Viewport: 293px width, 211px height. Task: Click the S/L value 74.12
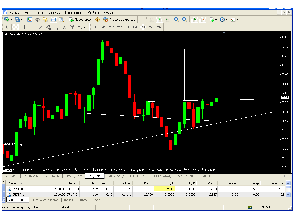164,189
